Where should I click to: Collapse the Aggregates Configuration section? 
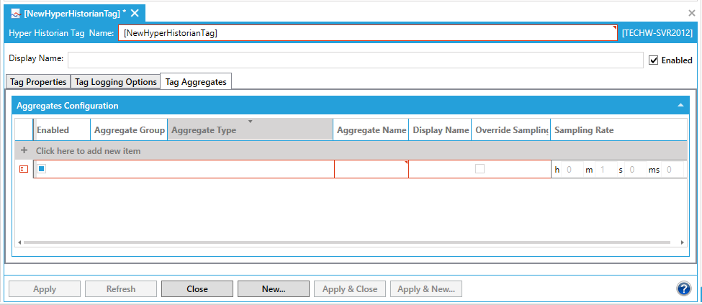click(x=680, y=106)
